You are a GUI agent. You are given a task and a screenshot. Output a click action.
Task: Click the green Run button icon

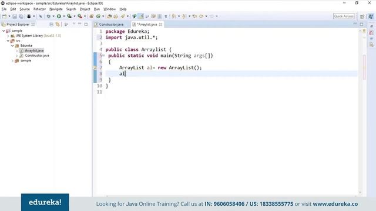pyautogui.click(x=59, y=16)
